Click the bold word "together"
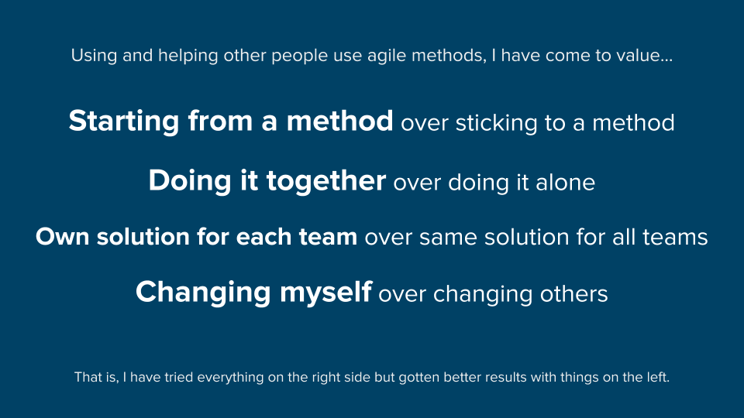Image resolution: width=744 pixels, height=418 pixels. [325, 182]
